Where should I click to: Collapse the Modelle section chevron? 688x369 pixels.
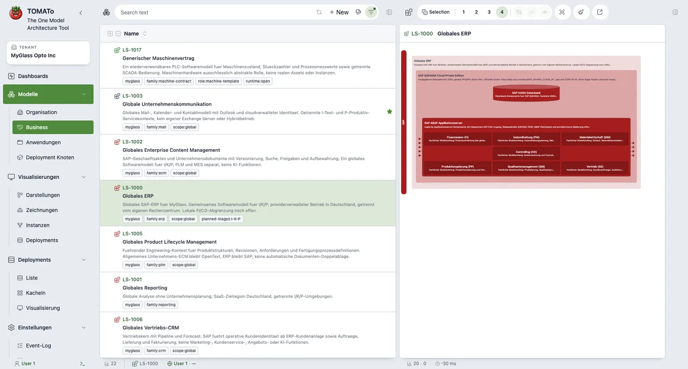tap(83, 94)
